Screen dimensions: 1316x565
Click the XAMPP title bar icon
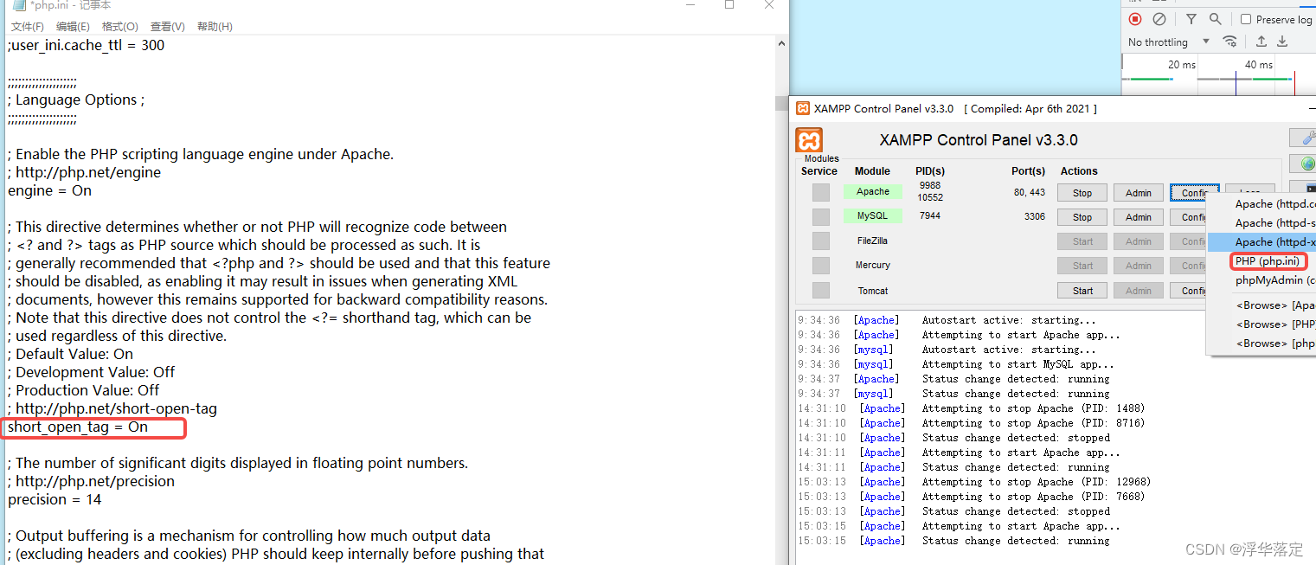[x=803, y=108]
